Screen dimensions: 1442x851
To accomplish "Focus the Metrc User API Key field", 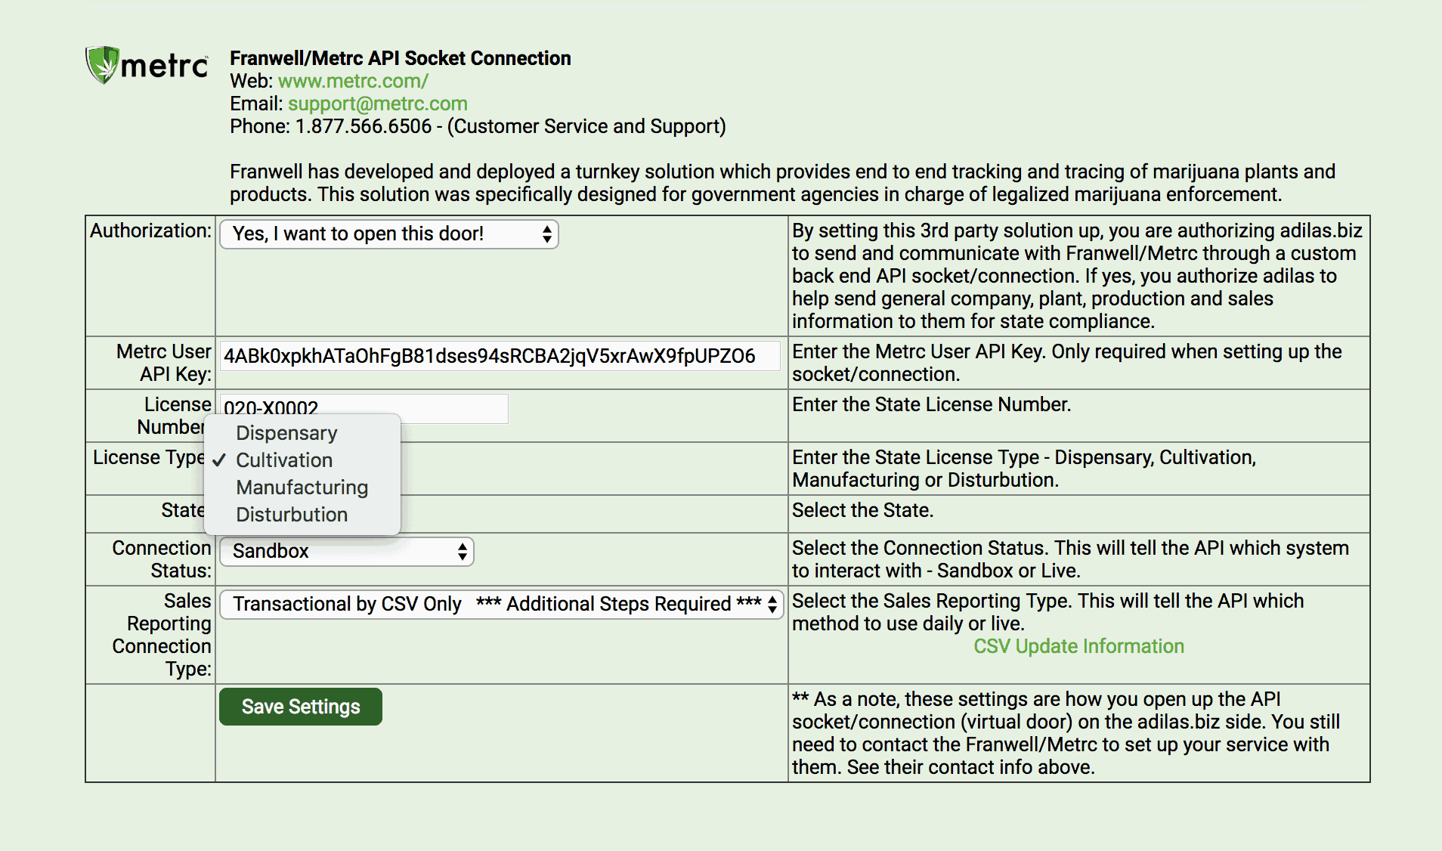I will 500,356.
